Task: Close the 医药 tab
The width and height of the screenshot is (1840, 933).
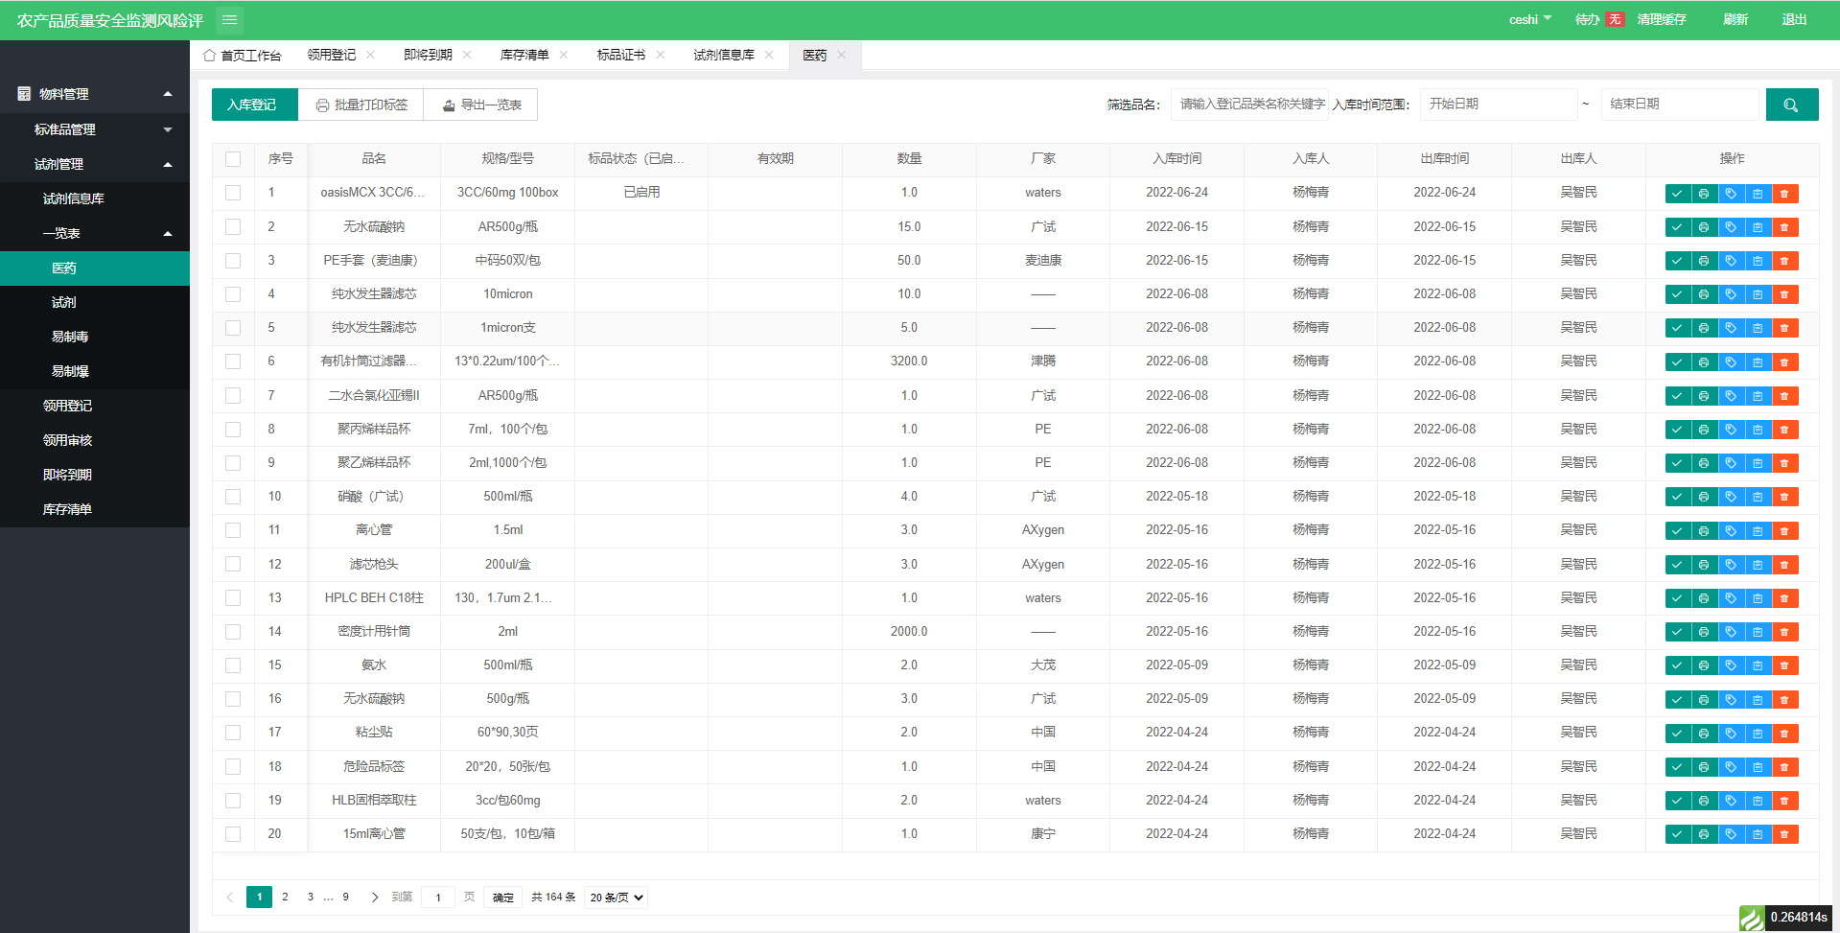Action: click(841, 55)
